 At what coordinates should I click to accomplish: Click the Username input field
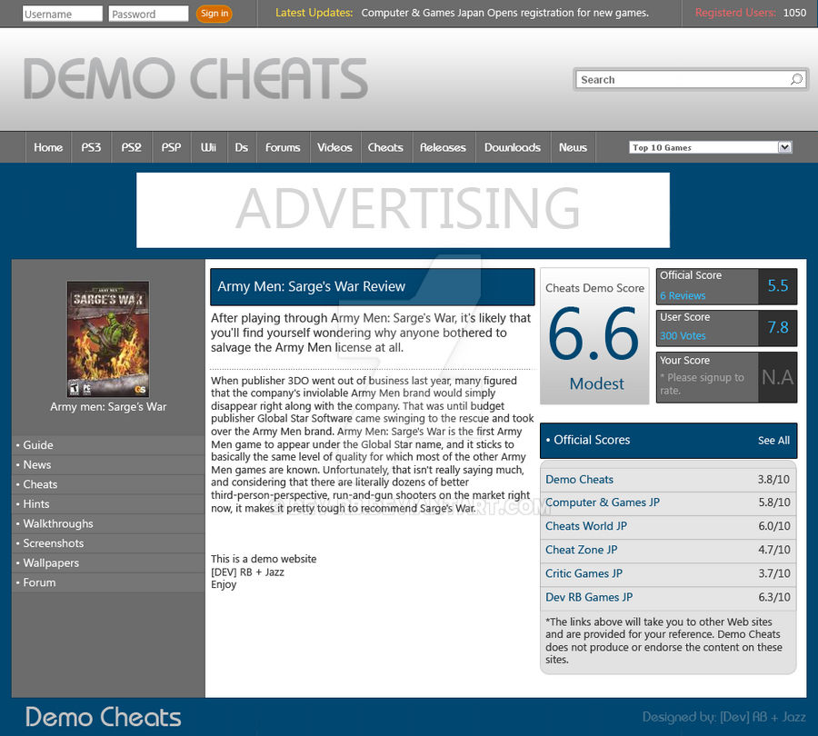(x=63, y=14)
